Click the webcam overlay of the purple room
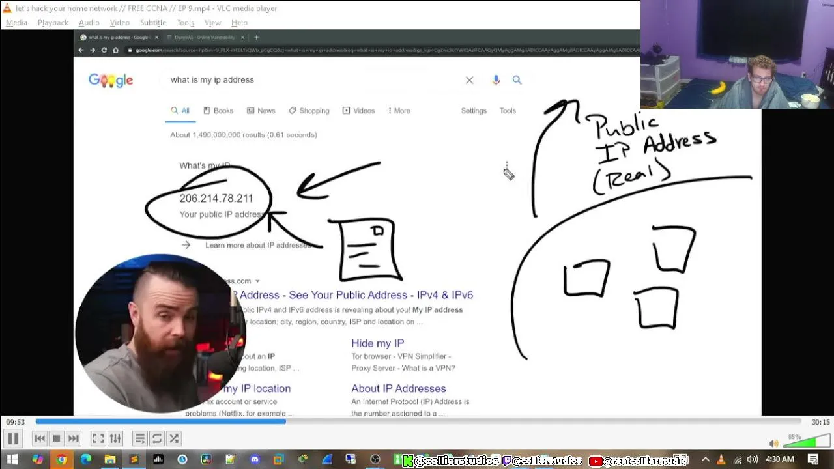834x469 pixels. pos(737,54)
